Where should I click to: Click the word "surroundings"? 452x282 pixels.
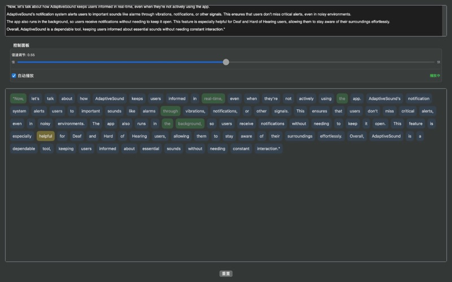pos(300,136)
